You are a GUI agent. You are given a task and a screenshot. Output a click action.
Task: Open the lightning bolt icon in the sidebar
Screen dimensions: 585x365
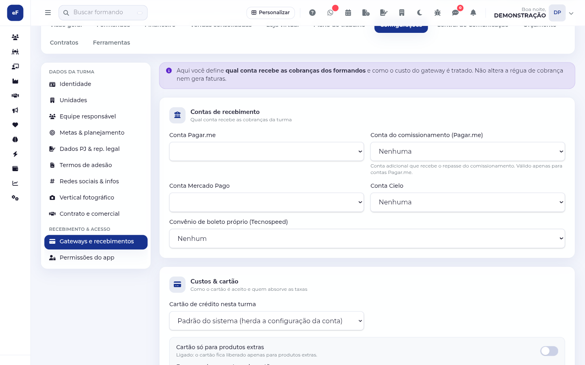coord(15,154)
